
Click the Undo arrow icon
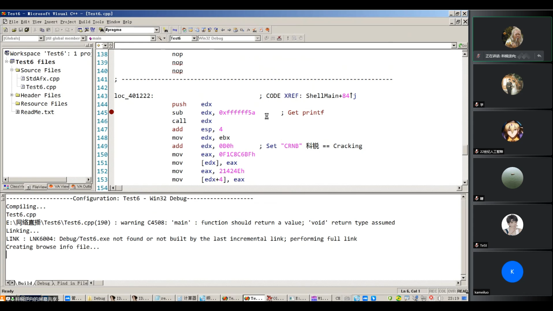[x=57, y=30]
